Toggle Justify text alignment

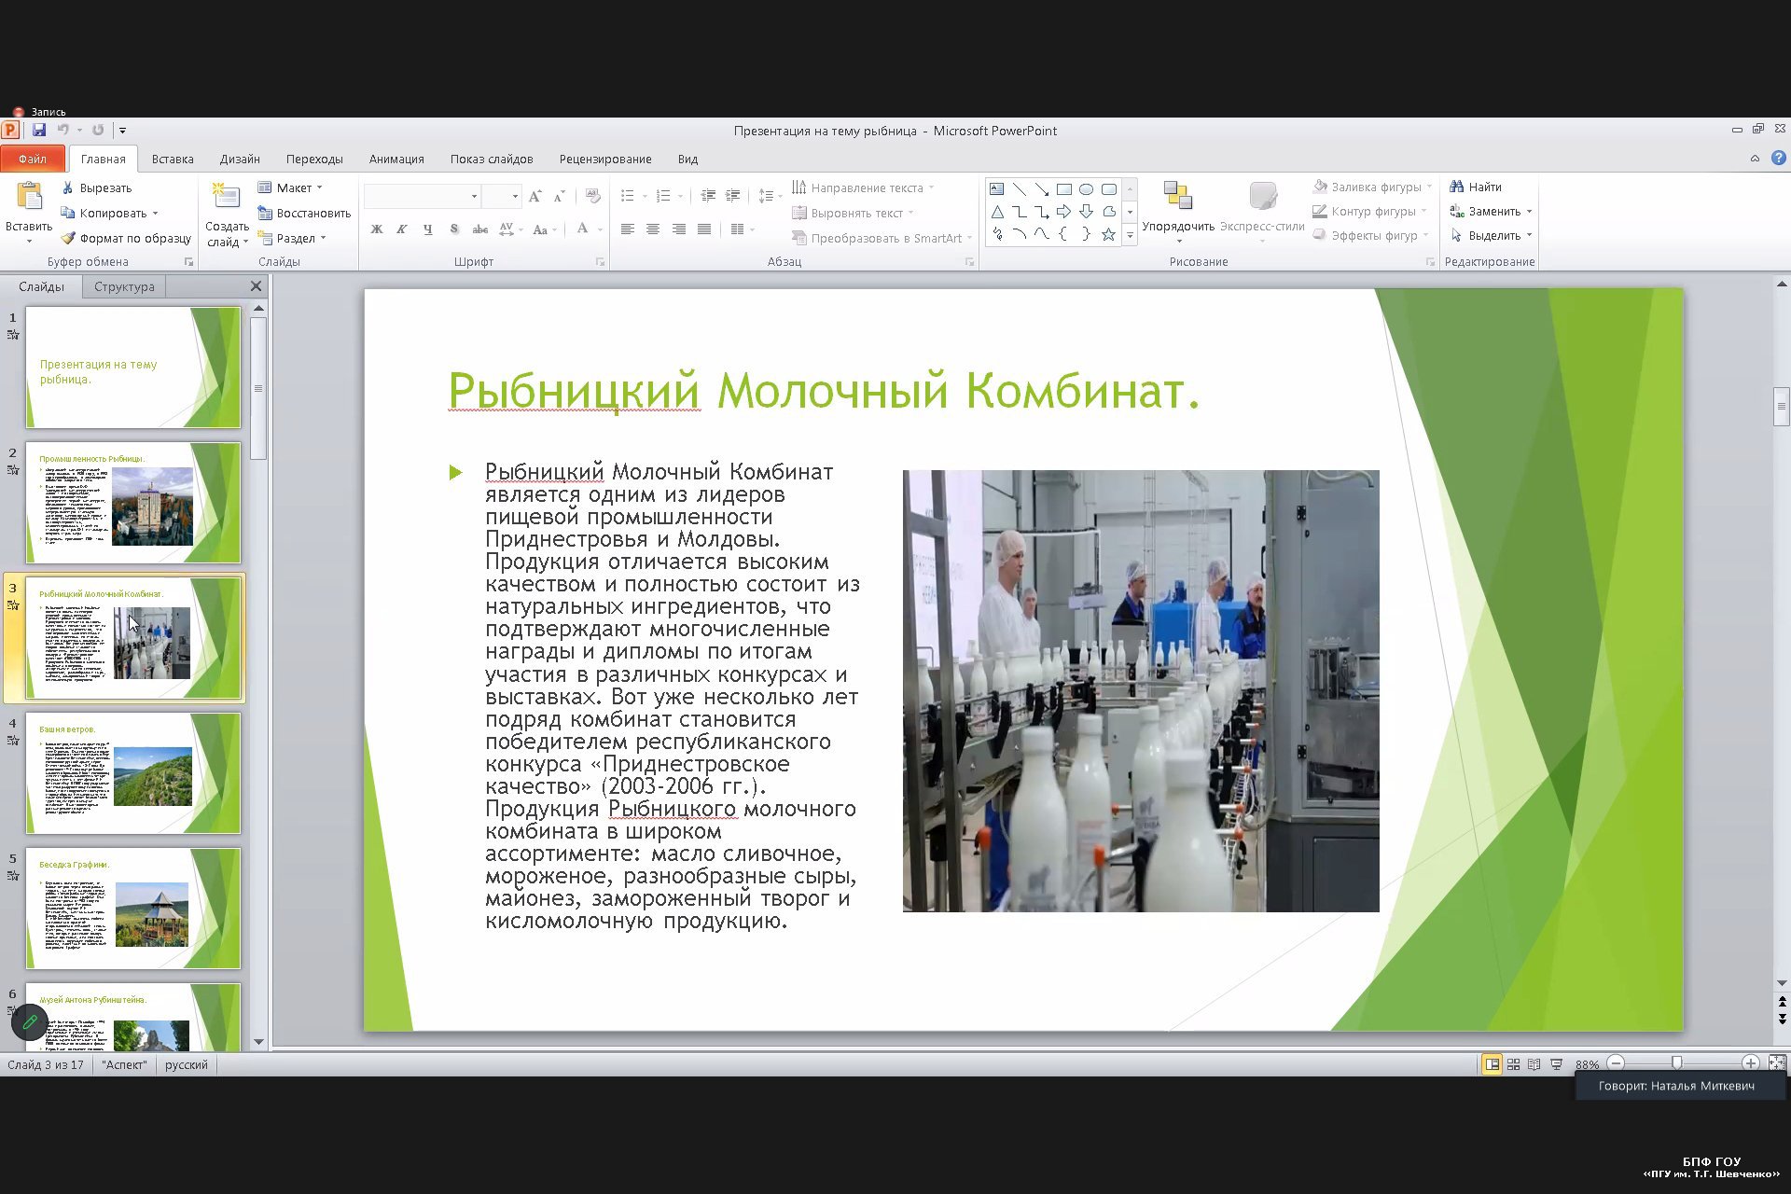(704, 229)
